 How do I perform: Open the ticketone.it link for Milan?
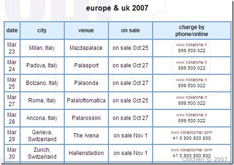(191, 45)
